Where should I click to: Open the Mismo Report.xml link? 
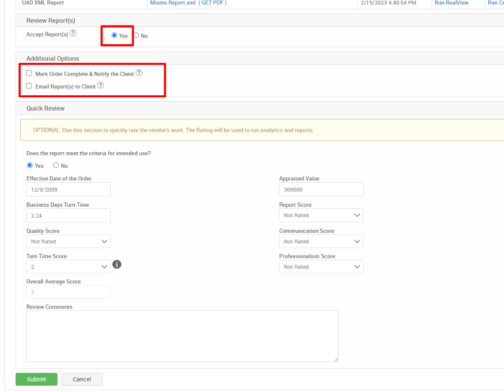173,3
